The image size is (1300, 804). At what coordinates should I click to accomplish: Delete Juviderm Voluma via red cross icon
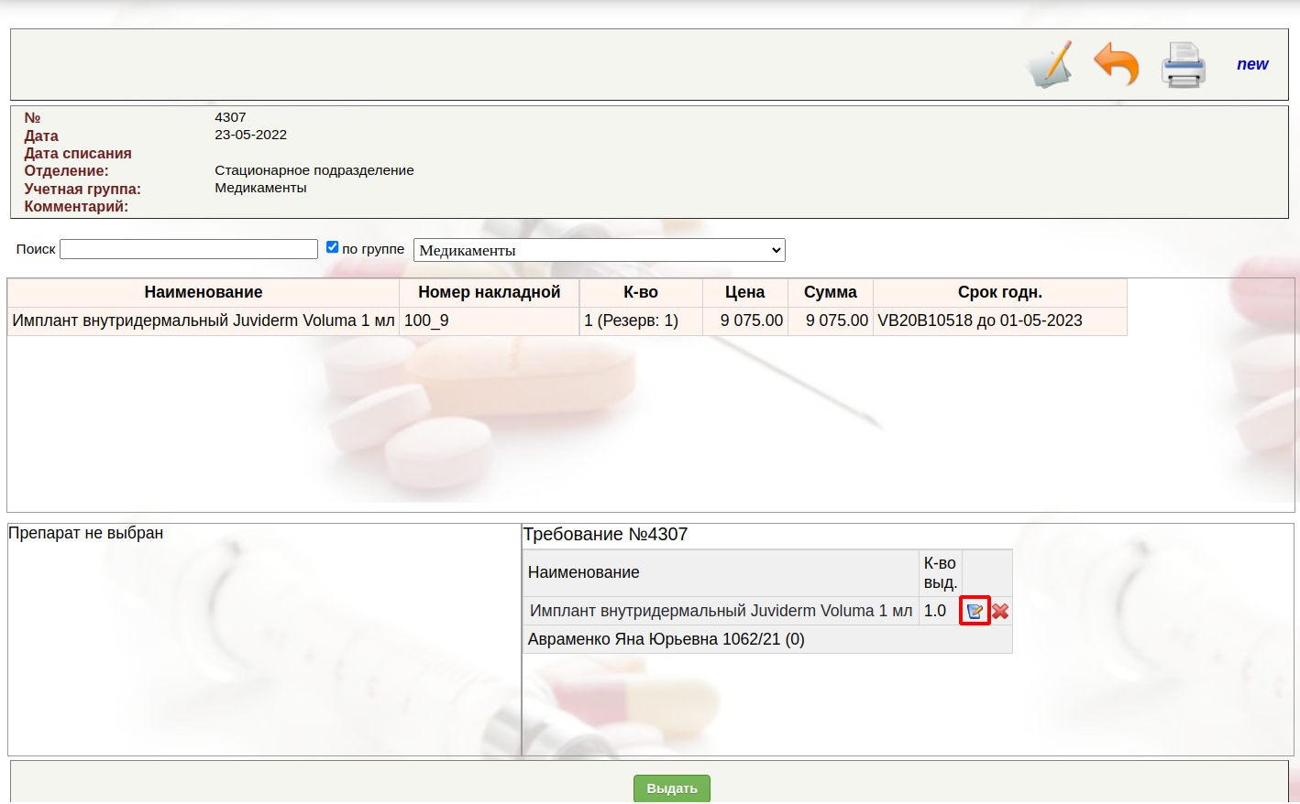point(1000,611)
